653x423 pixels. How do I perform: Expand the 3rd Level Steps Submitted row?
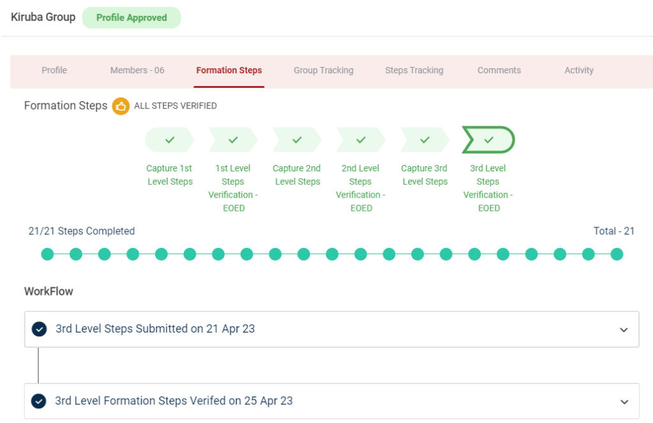(623, 329)
